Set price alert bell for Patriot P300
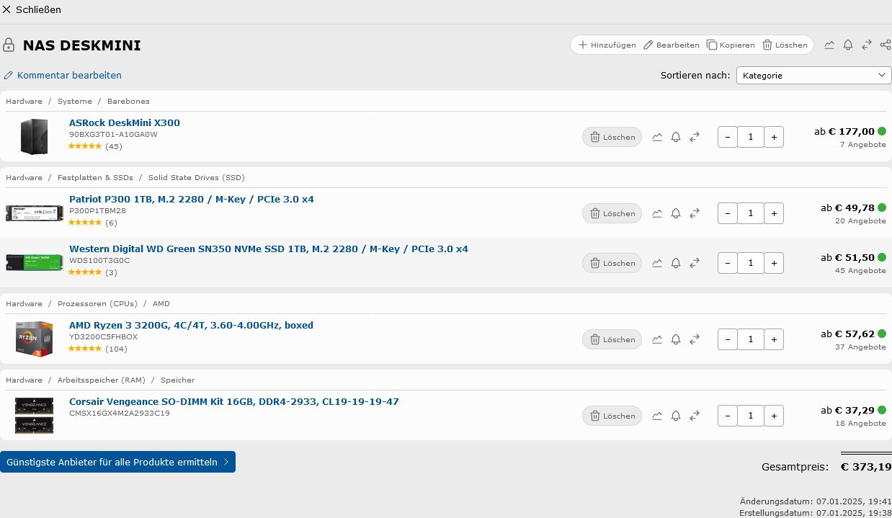This screenshot has height=518, width=892. coord(676,213)
